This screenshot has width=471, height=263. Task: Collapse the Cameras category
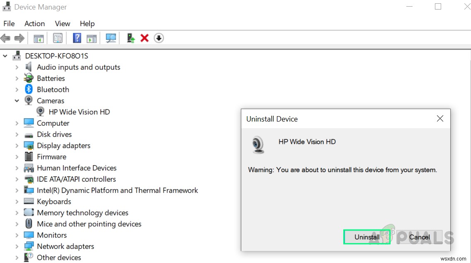[17, 100]
